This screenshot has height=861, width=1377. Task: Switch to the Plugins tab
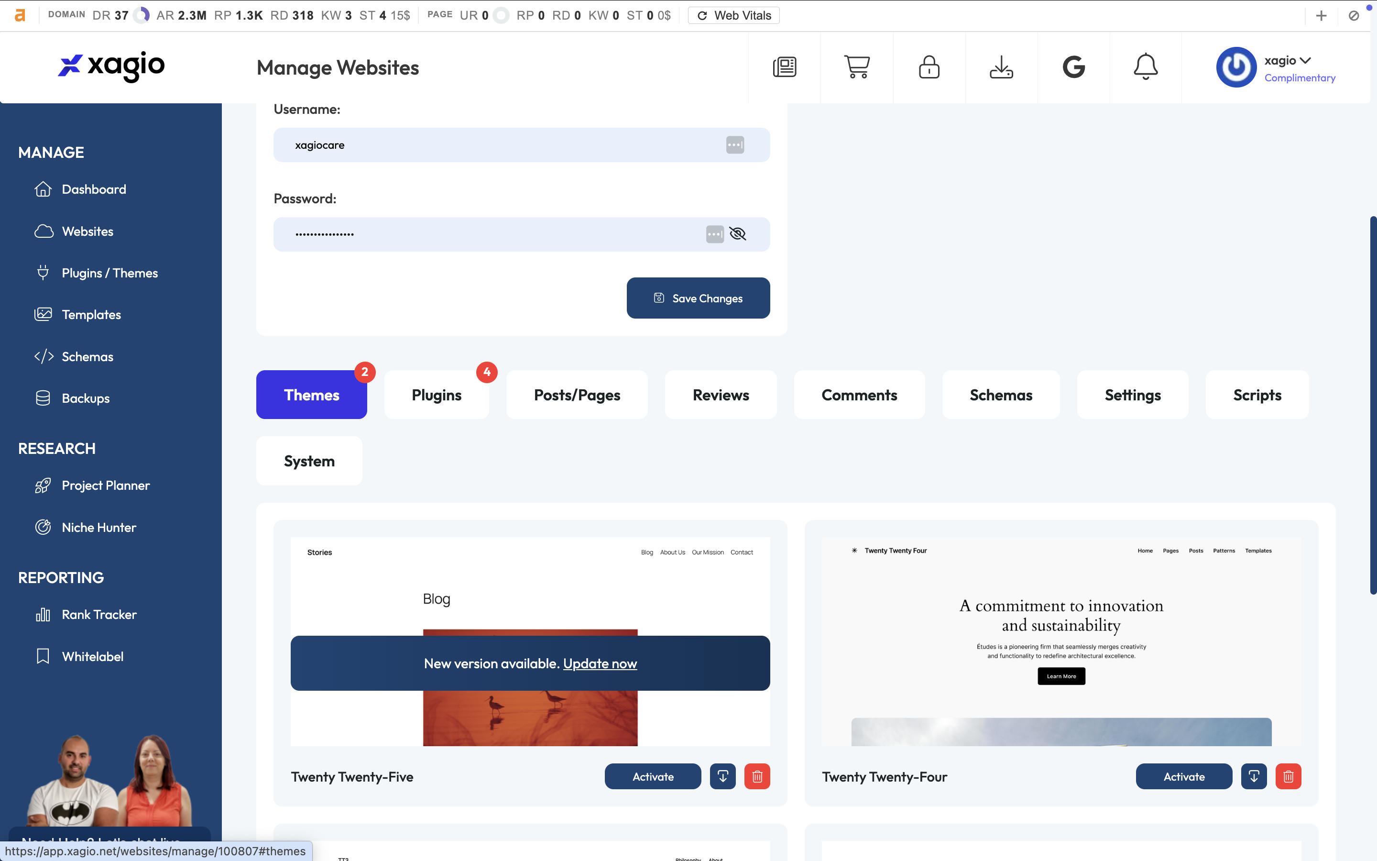437,395
